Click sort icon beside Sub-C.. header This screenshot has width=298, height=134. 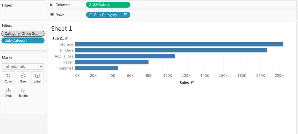click(67, 38)
